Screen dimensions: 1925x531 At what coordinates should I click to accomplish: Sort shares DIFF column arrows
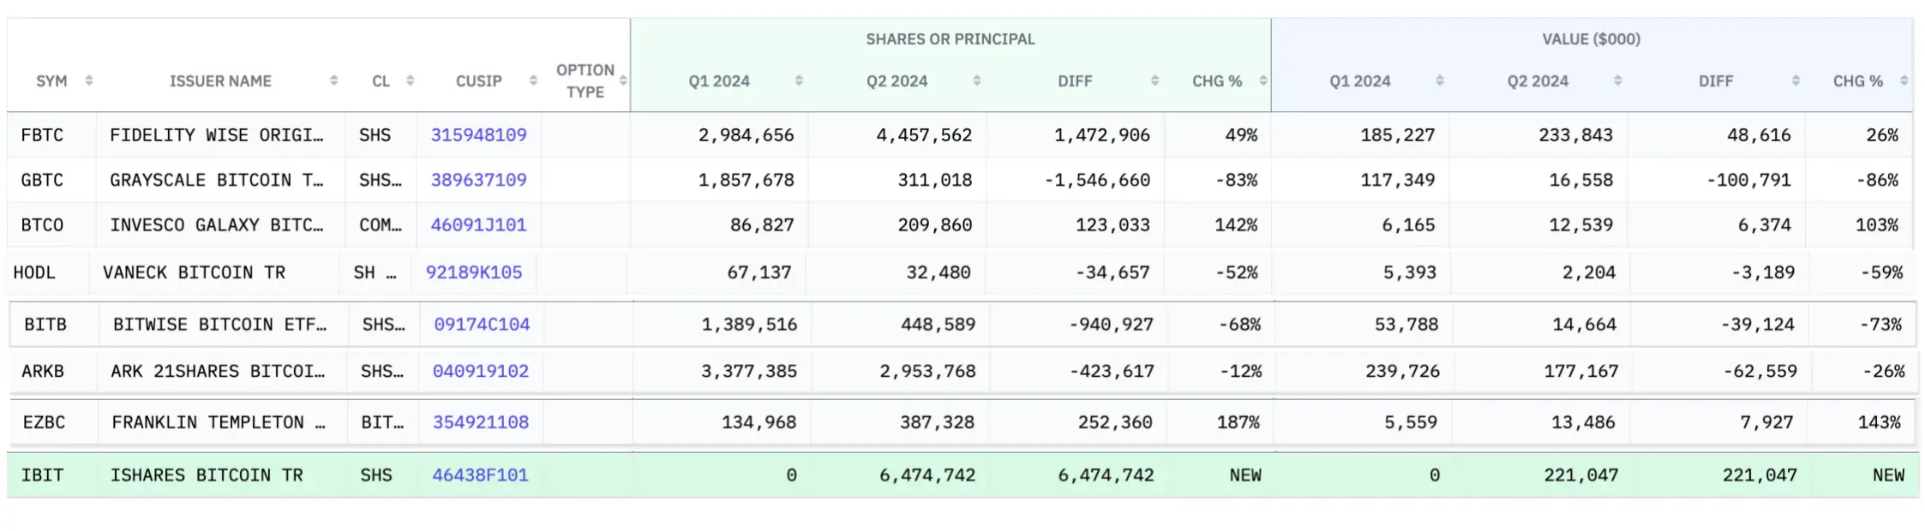(1155, 81)
